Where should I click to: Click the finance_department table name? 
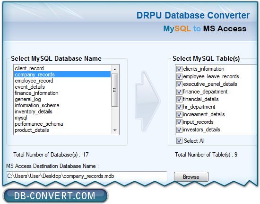click(205, 92)
